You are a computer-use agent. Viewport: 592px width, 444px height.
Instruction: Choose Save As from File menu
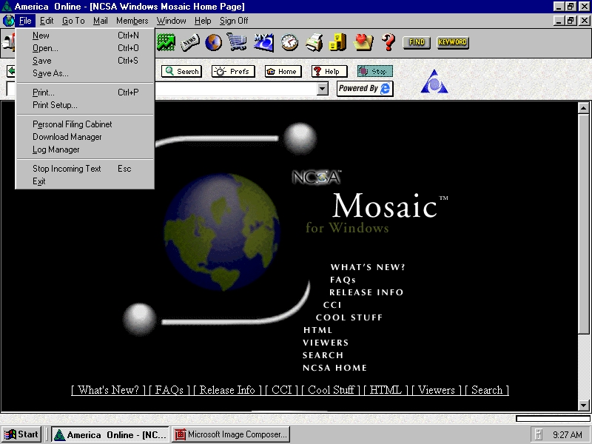pyautogui.click(x=50, y=73)
